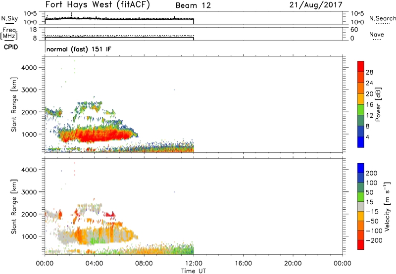
Task: Click the '16:00' time tick label
Action: tap(243, 264)
